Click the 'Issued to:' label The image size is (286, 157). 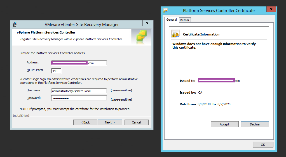pos(187,81)
